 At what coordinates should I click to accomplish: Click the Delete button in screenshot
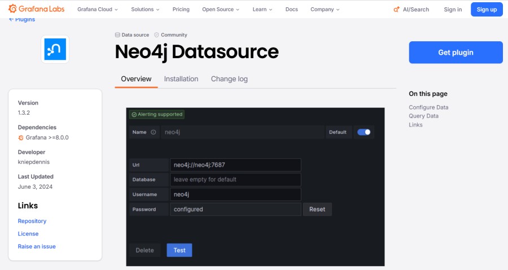point(145,250)
